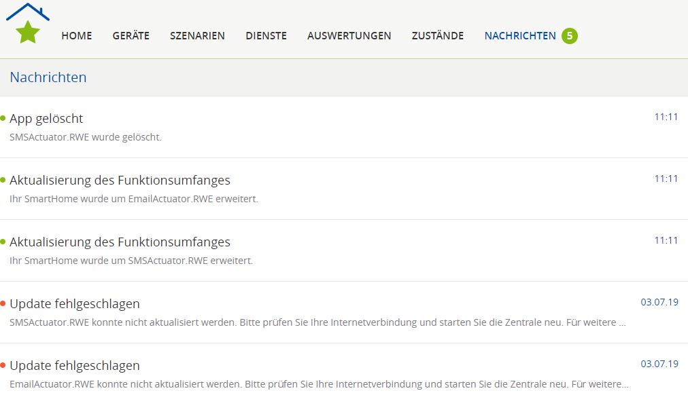Viewport: 688px width, 395px height.
Task: Click the 11:11 timestamp of App gelöscht
Action: click(666, 117)
